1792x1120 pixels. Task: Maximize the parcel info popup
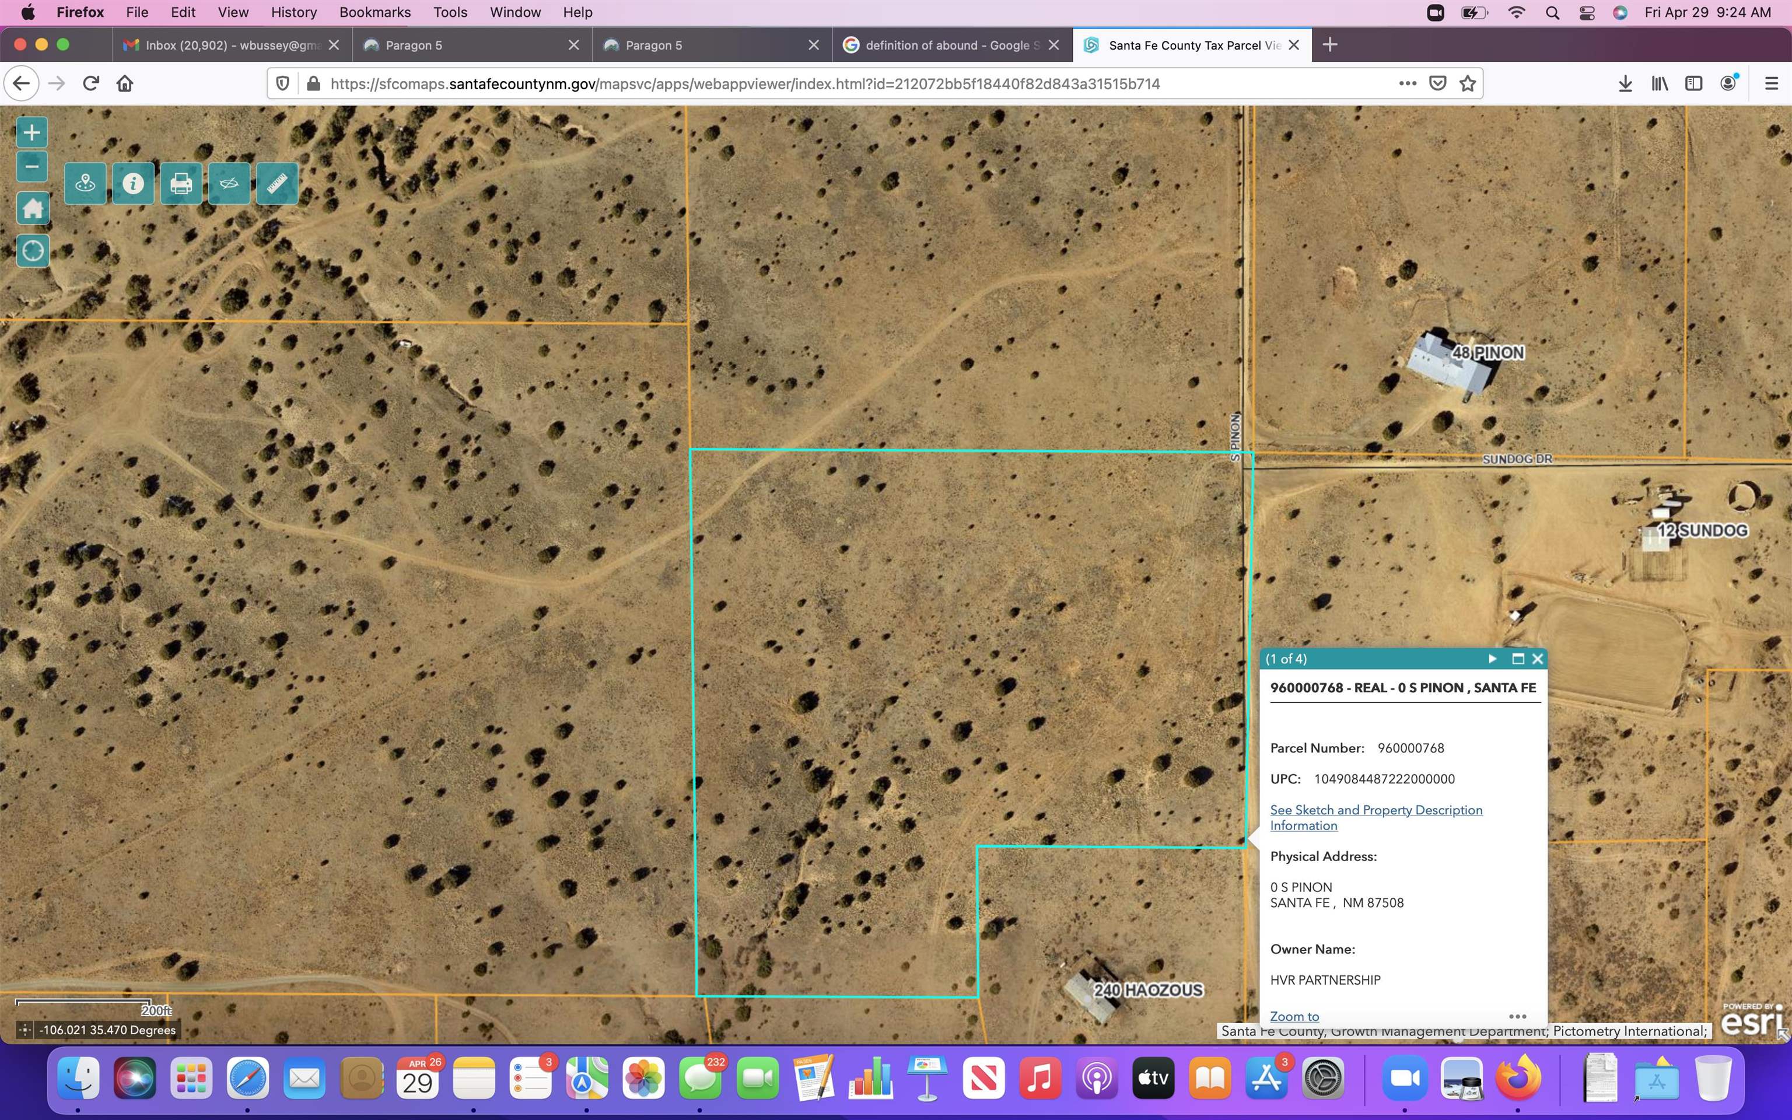point(1517,659)
